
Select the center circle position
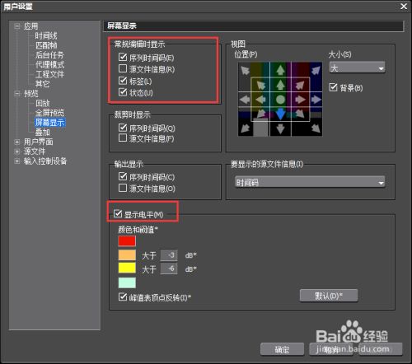point(280,99)
